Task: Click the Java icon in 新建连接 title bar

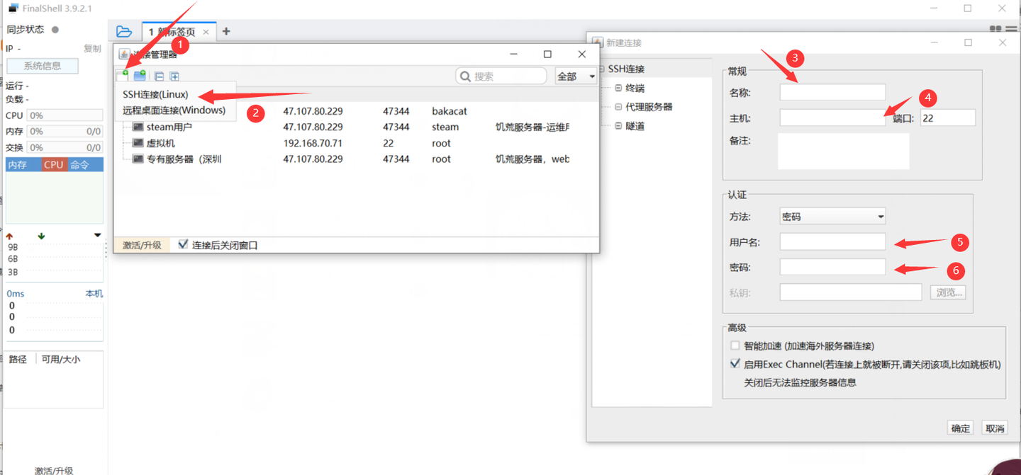Action: [597, 42]
